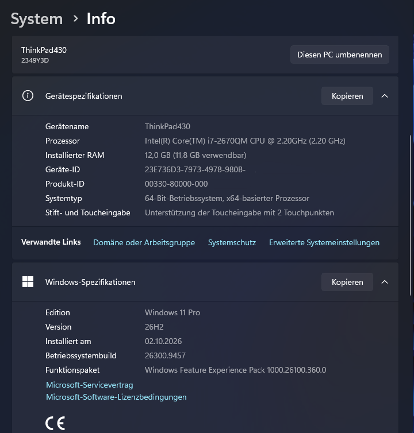Click the Produkt-ID label
Image resolution: width=414 pixels, height=433 pixels.
click(x=65, y=184)
